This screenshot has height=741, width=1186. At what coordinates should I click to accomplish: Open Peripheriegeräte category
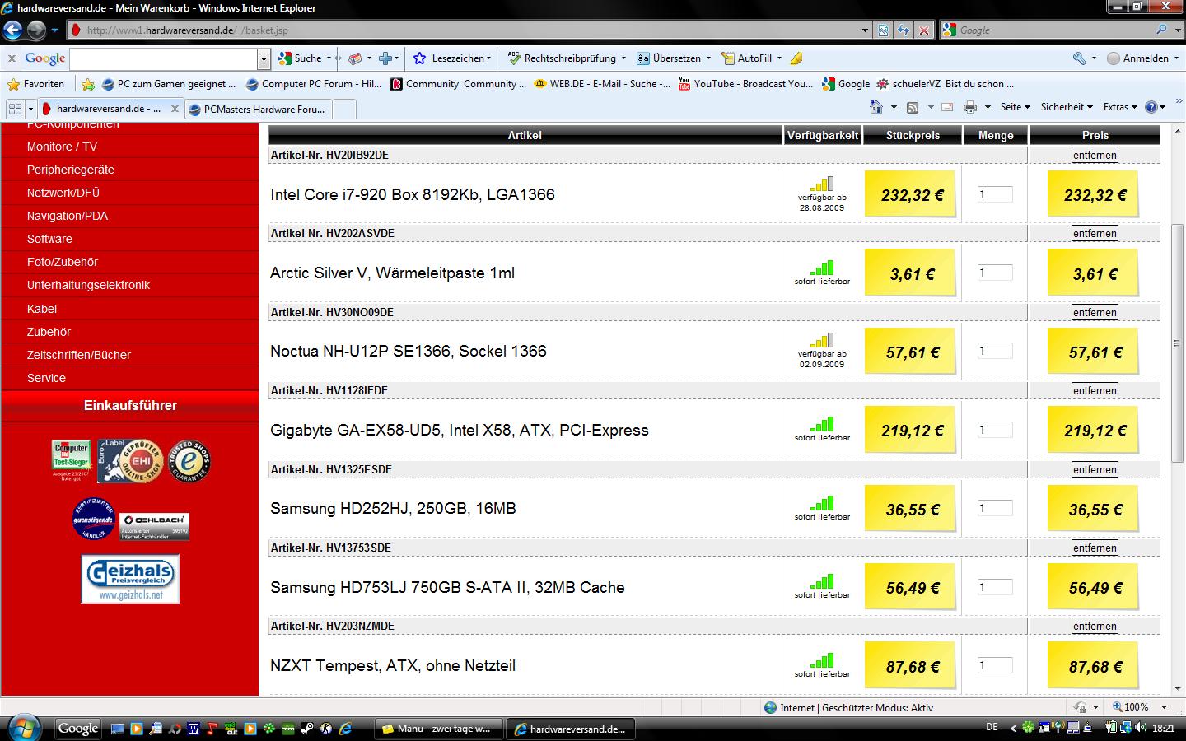pos(71,170)
